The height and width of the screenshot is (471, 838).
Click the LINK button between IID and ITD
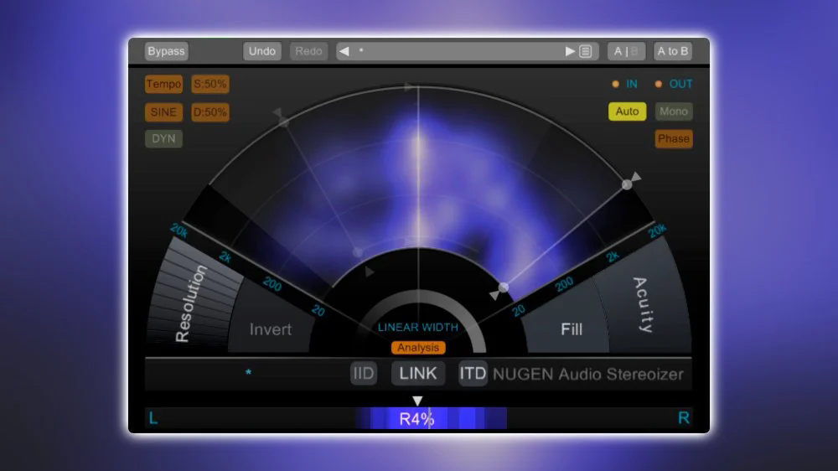coord(418,374)
